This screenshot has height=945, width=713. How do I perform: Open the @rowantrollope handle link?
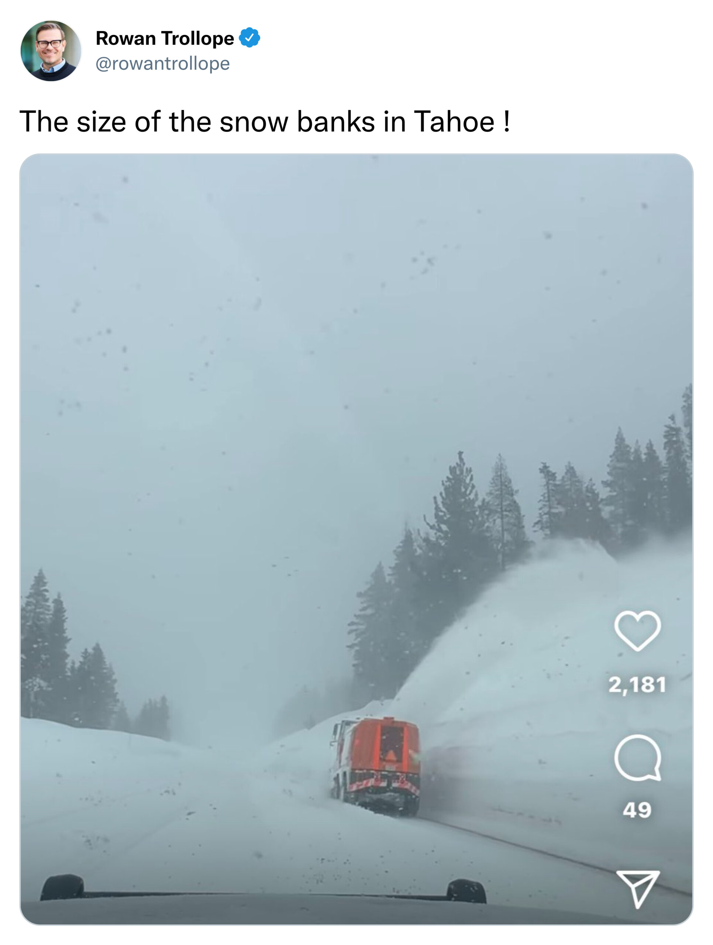162,63
